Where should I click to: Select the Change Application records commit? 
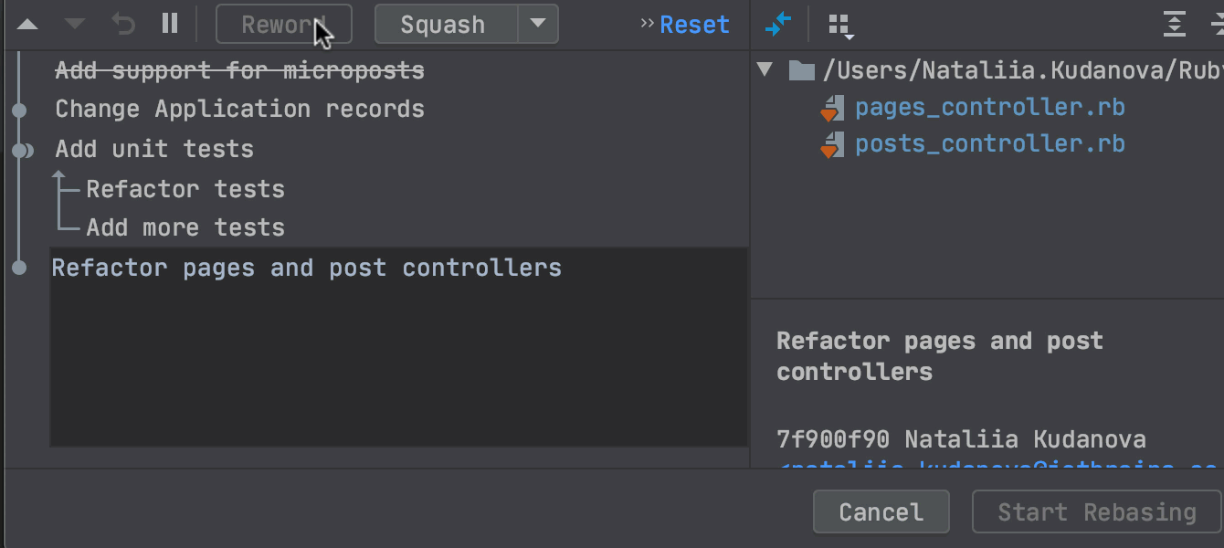pos(239,110)
